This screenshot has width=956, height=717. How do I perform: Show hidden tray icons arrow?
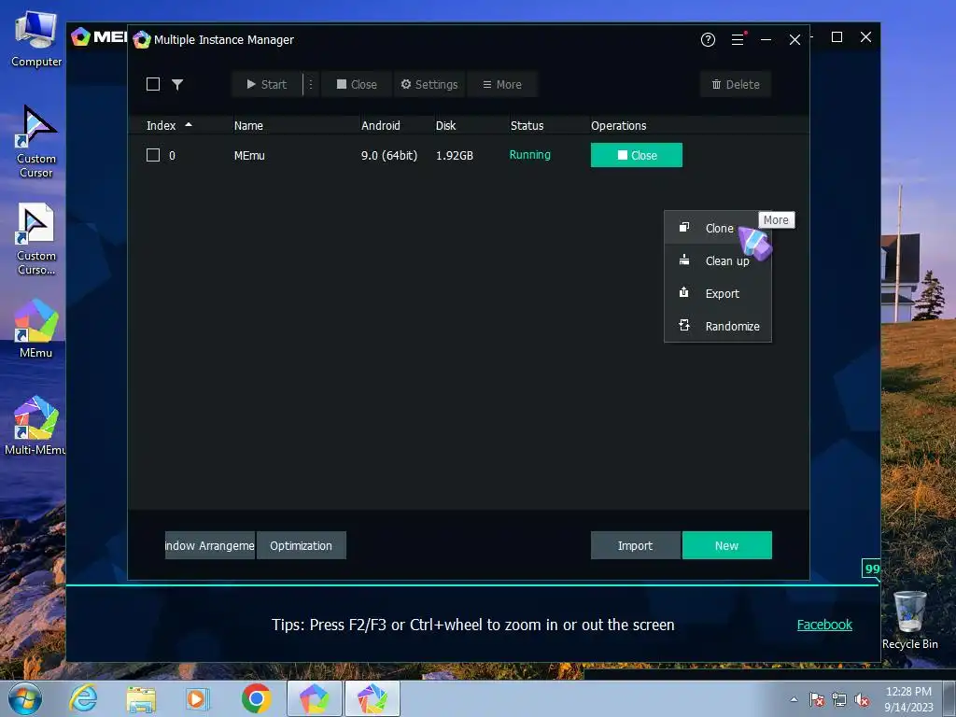(x=794, y=699)
